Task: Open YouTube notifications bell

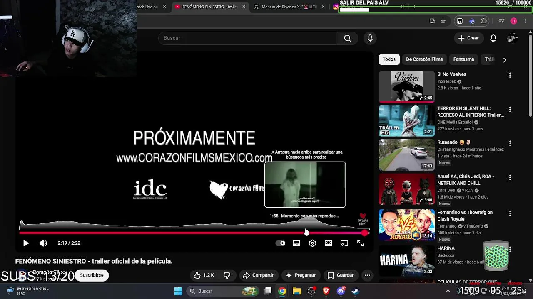Action: coord(493,38)
